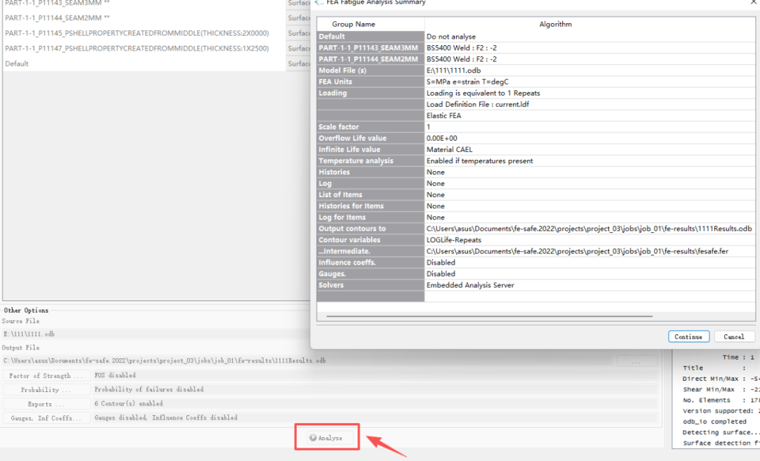Select the P11145 PSHELL property group row
Screen dimensions: 760x461
click(144, 33)
